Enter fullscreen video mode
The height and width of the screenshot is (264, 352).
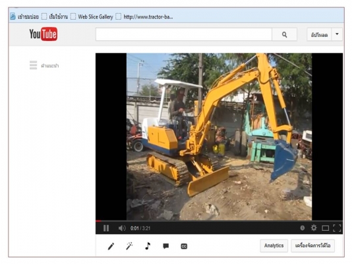pos(337,228)
